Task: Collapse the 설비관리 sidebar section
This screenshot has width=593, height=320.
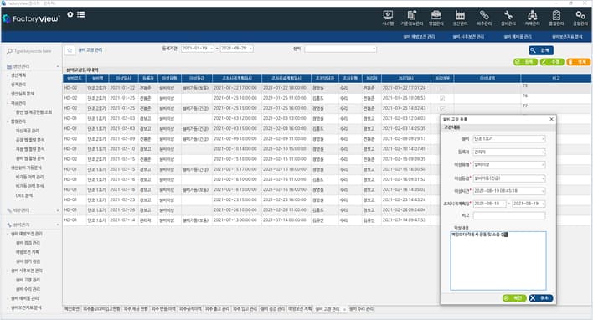Action: click(x=58, y=225)
